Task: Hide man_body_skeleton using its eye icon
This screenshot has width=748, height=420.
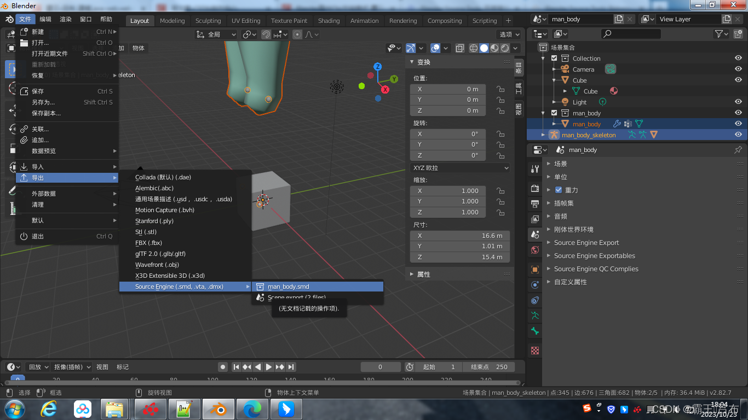Action: point(738,133)
